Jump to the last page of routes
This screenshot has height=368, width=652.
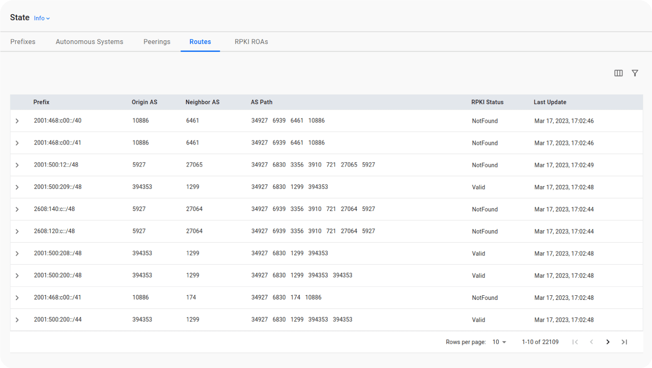point(624,342)
